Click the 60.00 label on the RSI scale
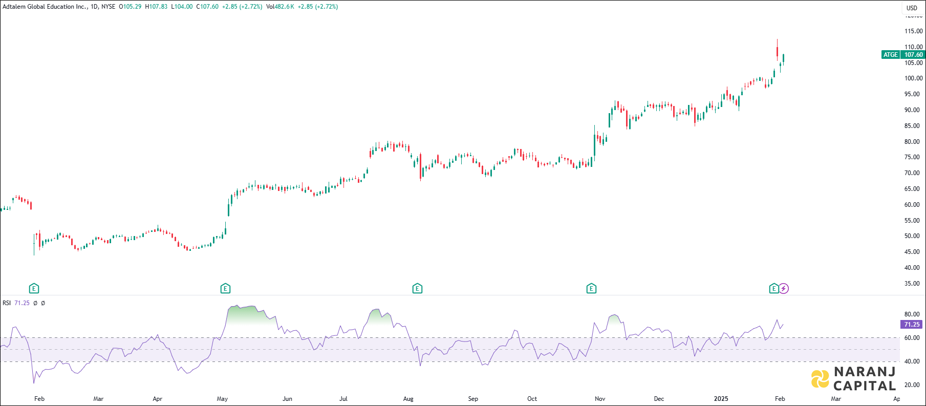This screenshot has height=406, width=926. point(912,338)
